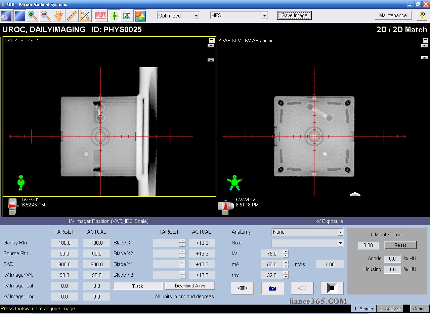The image size is (430, 314).
Task: Maximize the KVL view with square icon
Action: coord(211,40)
